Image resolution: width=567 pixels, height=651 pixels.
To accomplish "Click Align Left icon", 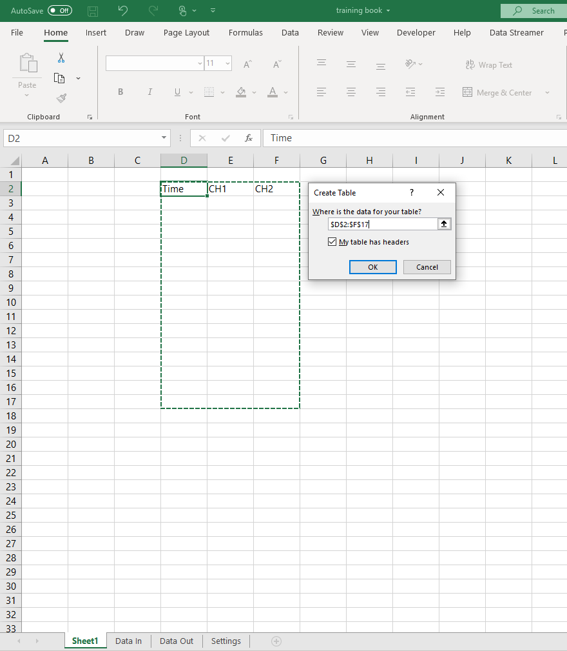I will pyautogui.click(x=322, y=92).
